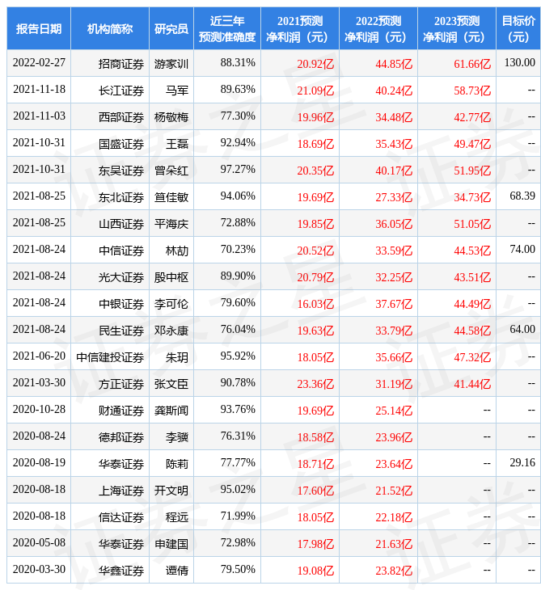Click researcher name 龚斯闻
Image resolution: width=541 pixels, height=590 pixels.
coord(171,411)
